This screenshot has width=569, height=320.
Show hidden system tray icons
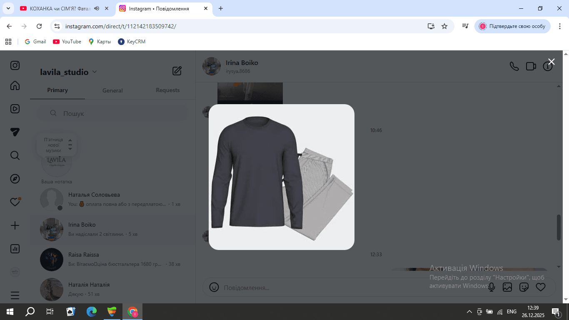[469, 312]
